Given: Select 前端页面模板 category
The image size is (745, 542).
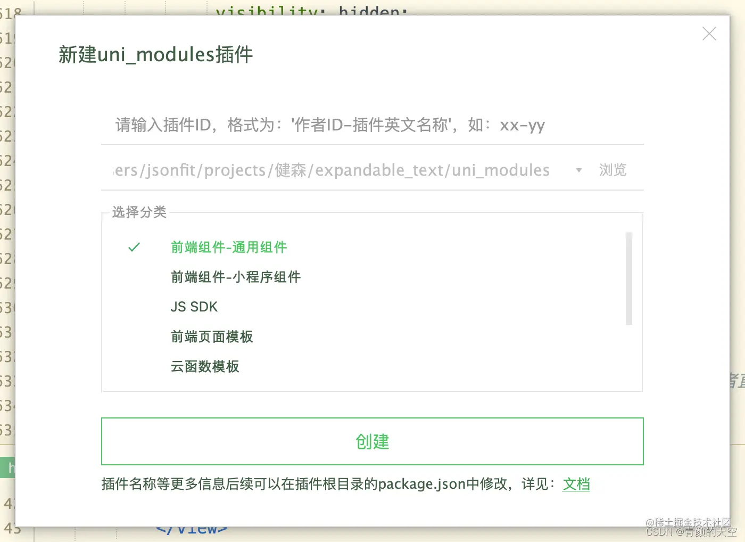Looking at the screenshot, I should [x=212, y=336].
